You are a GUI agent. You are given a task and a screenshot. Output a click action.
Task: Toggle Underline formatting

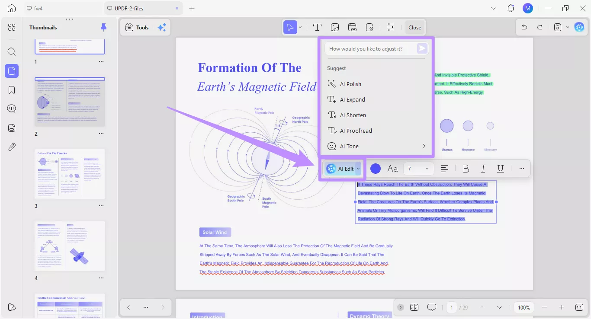501,169
